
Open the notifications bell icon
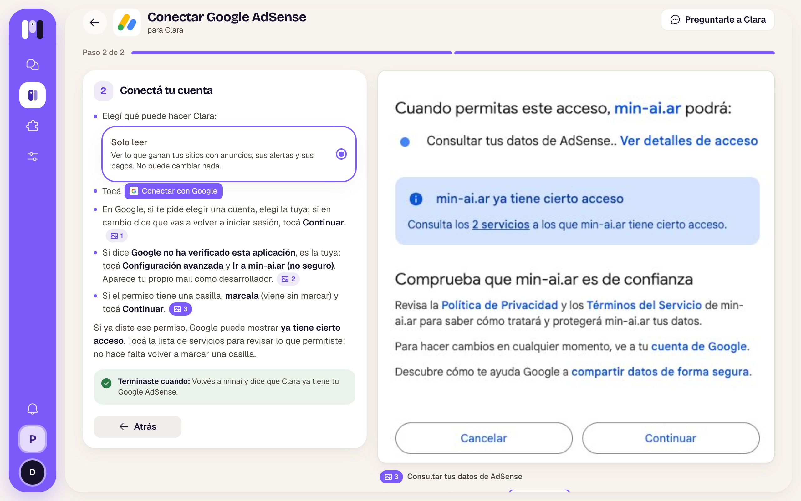[x=33, y=409]
